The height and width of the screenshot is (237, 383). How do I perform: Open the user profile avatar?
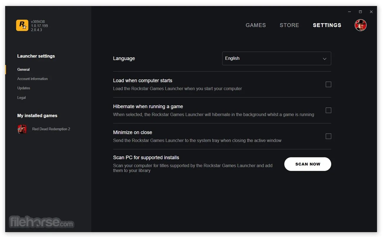[x=360, y=25]
